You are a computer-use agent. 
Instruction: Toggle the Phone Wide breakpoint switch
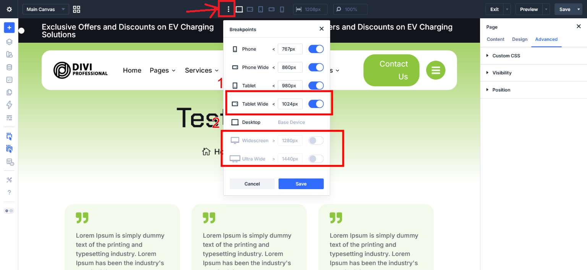point(316,67)
